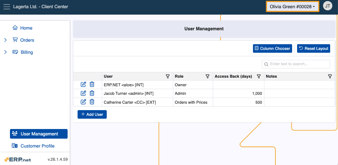Open the Access Back (days) column filter
Viewport: 338px width, 165px height.
[x=259, y=77]
